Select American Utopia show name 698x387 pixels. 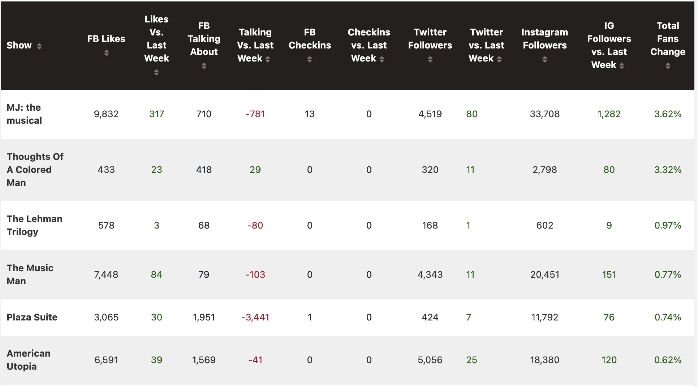(29, 360)
